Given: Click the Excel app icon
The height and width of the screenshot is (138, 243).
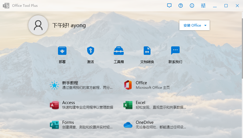Looking at the screenshot, I should pyautogui.click(x=128, y=105).
